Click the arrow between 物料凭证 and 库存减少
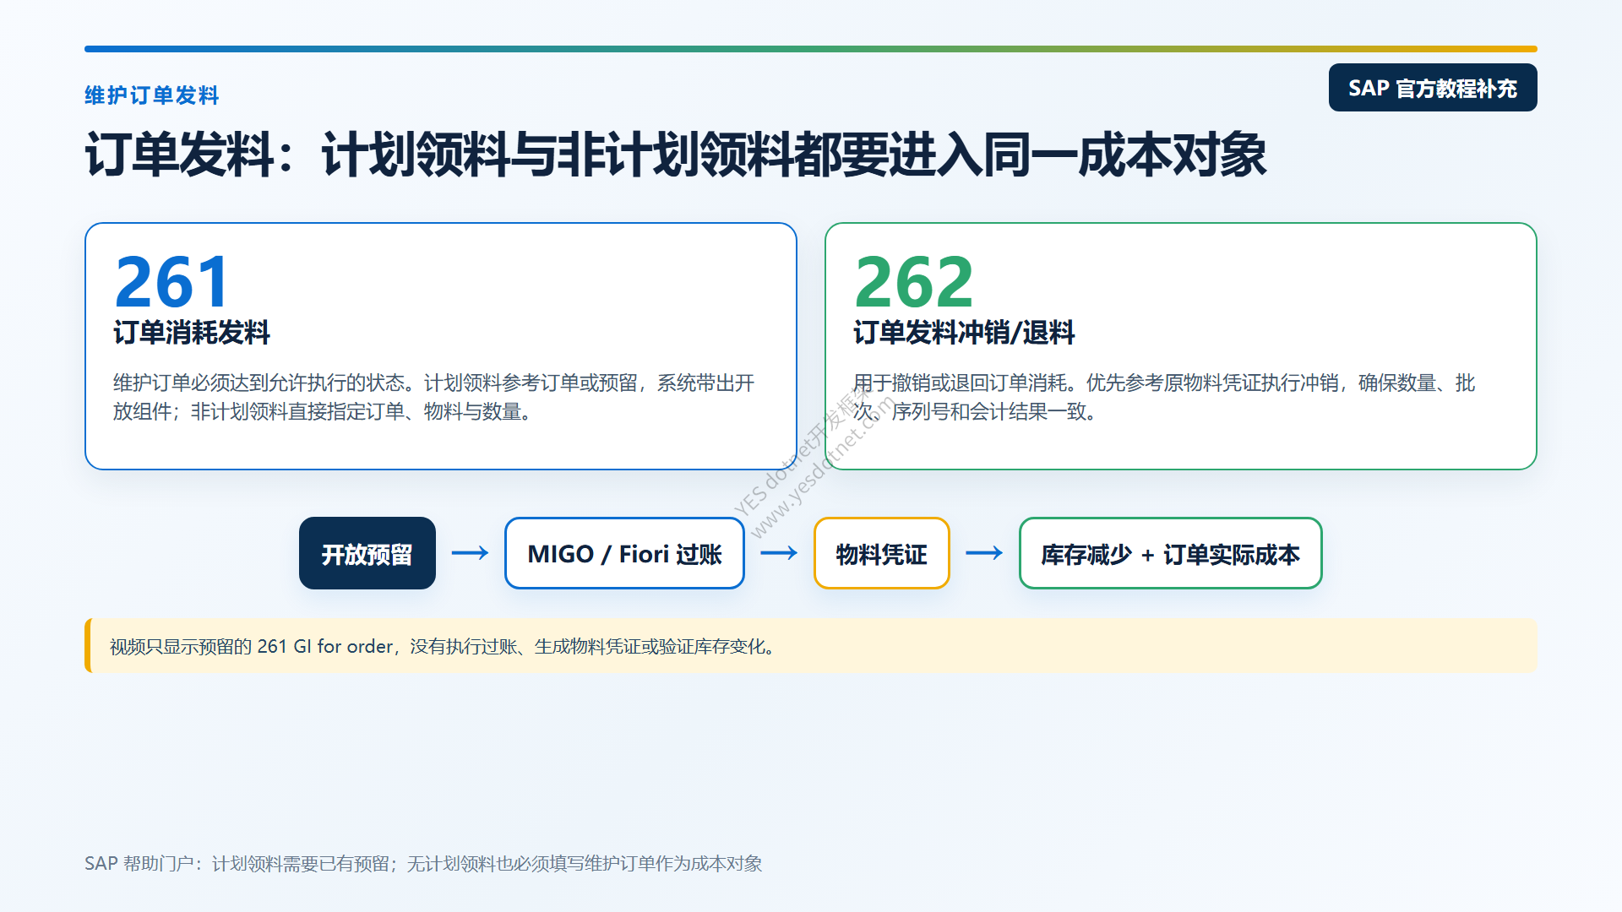This screenshot has width=1622, height=912. (x=984, y=553)
